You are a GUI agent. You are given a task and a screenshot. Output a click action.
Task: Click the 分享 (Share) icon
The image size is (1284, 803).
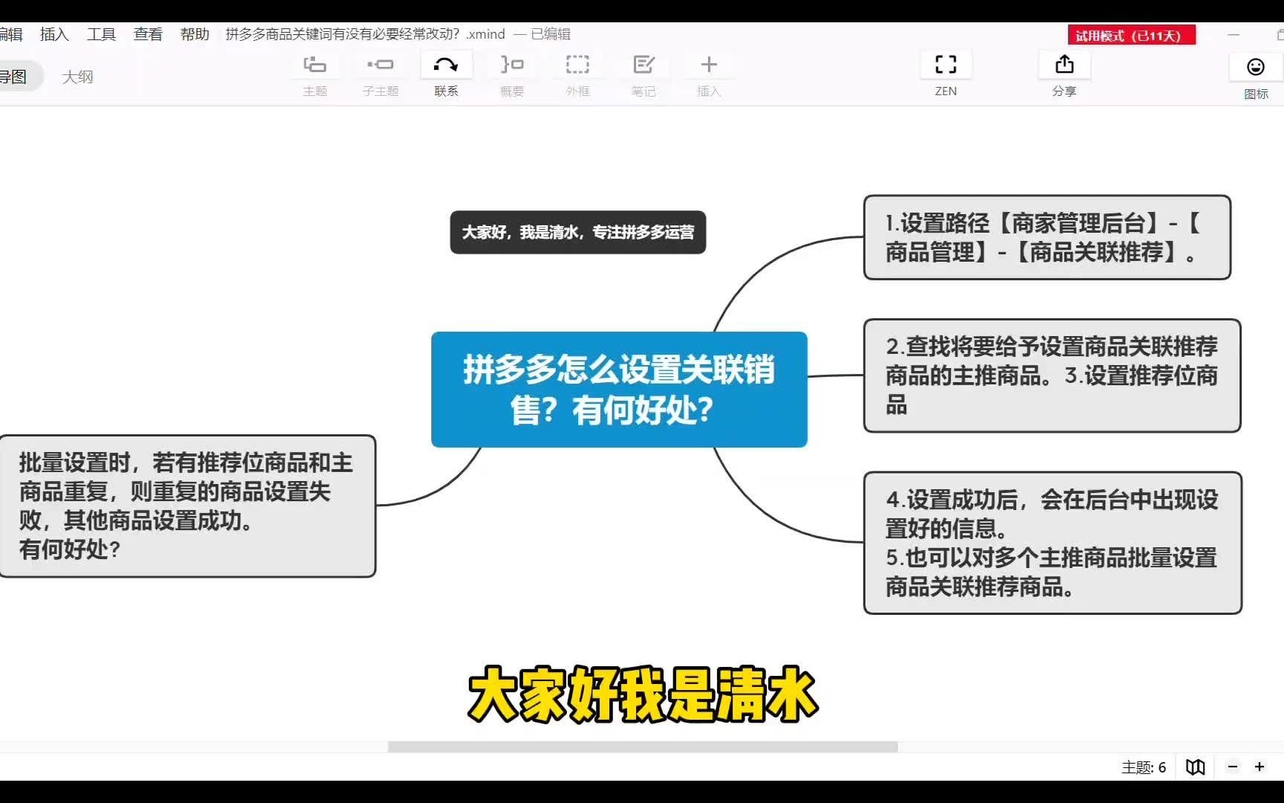pos(1064,65)
